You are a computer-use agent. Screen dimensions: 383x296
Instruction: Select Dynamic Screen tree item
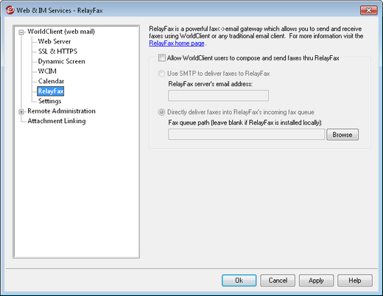pyautogui.click(x=62, y=61)
